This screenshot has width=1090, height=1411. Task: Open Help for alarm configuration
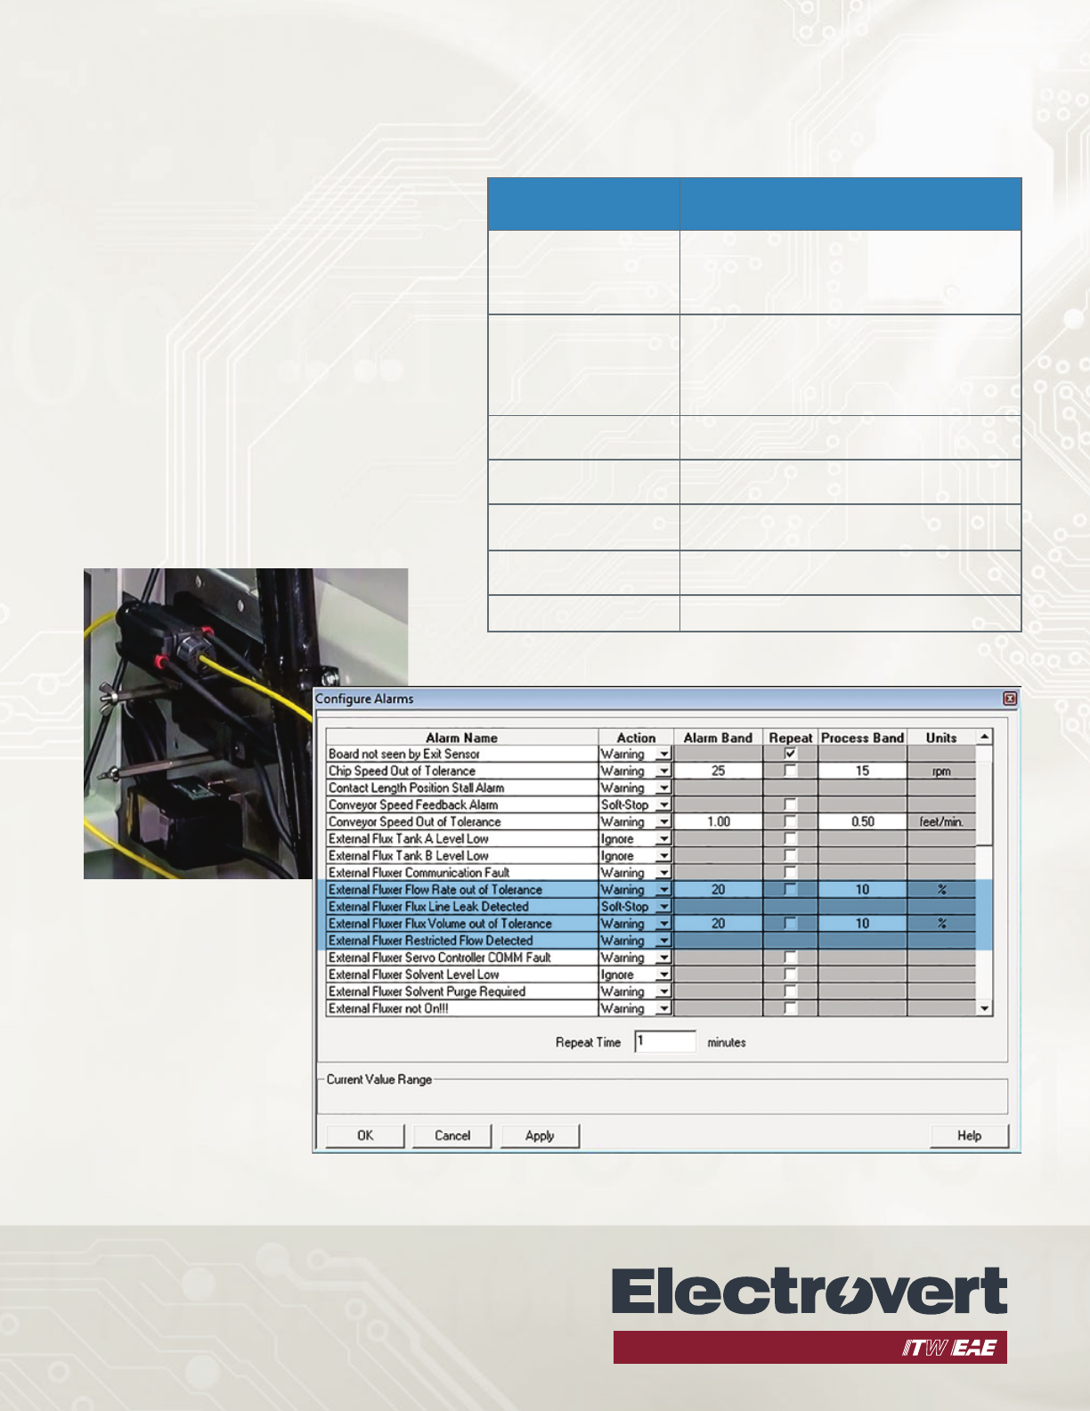[x=969, y=1136]
